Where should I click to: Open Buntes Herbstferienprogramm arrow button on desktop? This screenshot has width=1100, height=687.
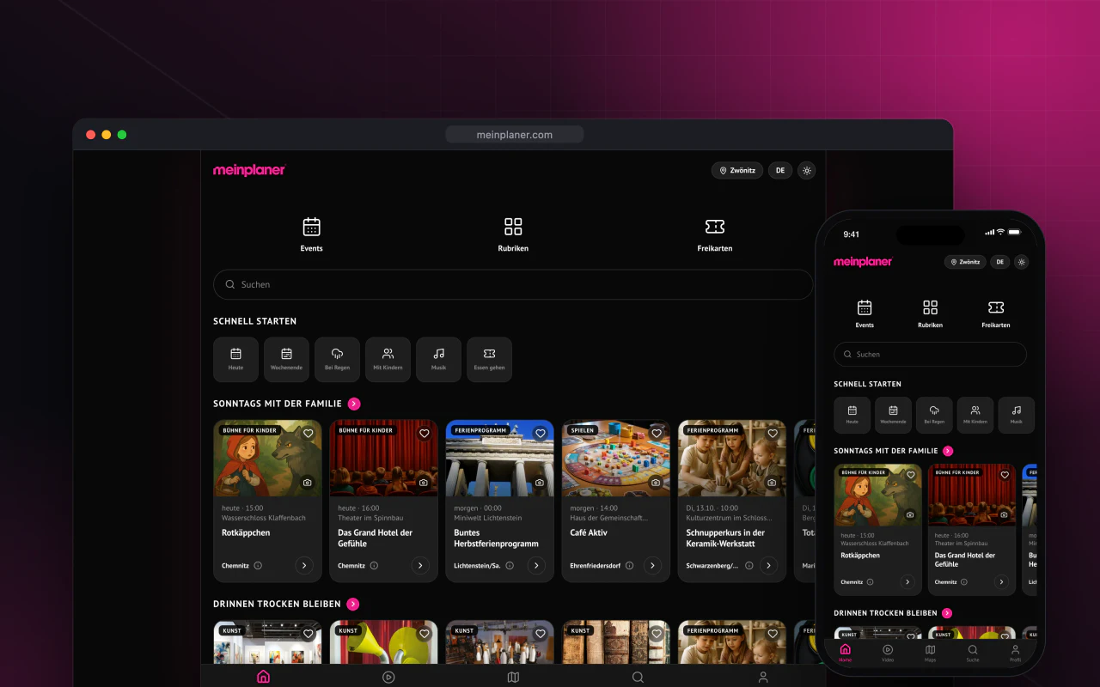tap(536, 565)
